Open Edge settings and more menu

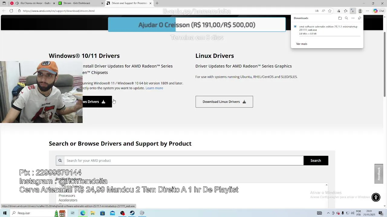367,11
